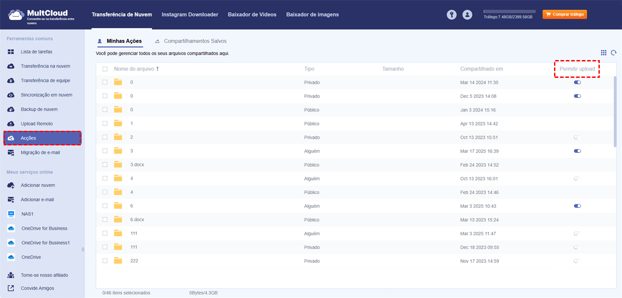The image size is (622, 298).
Task: Switch to Transferência de Nuvem tab
Action: [x=122, y=15]
